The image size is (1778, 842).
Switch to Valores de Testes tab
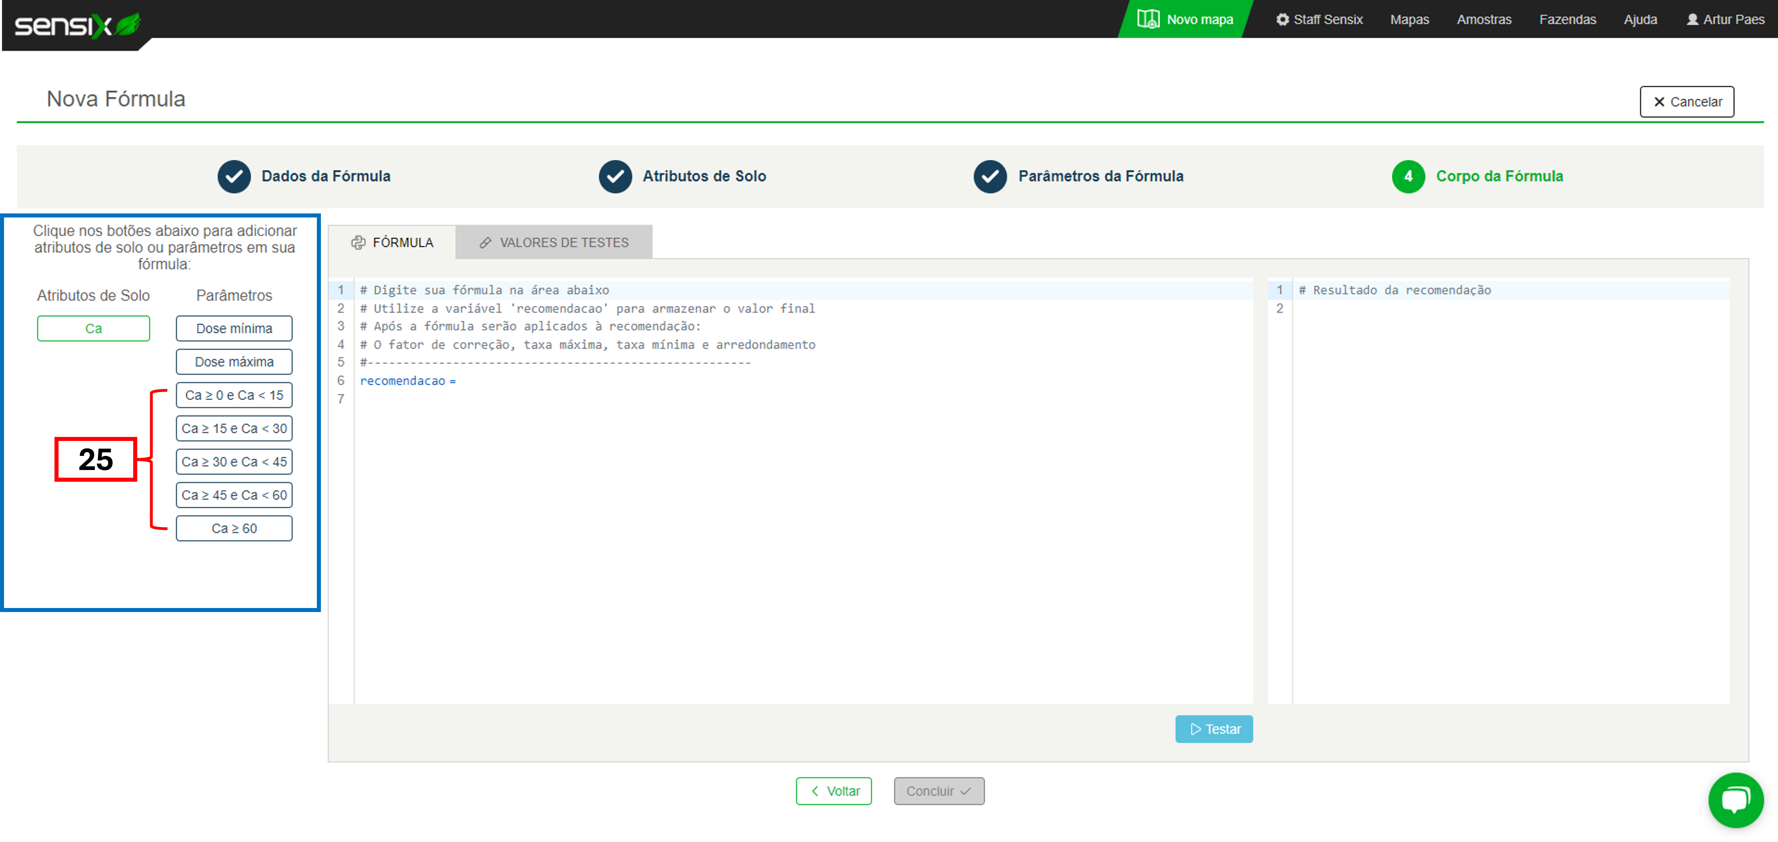553,243
